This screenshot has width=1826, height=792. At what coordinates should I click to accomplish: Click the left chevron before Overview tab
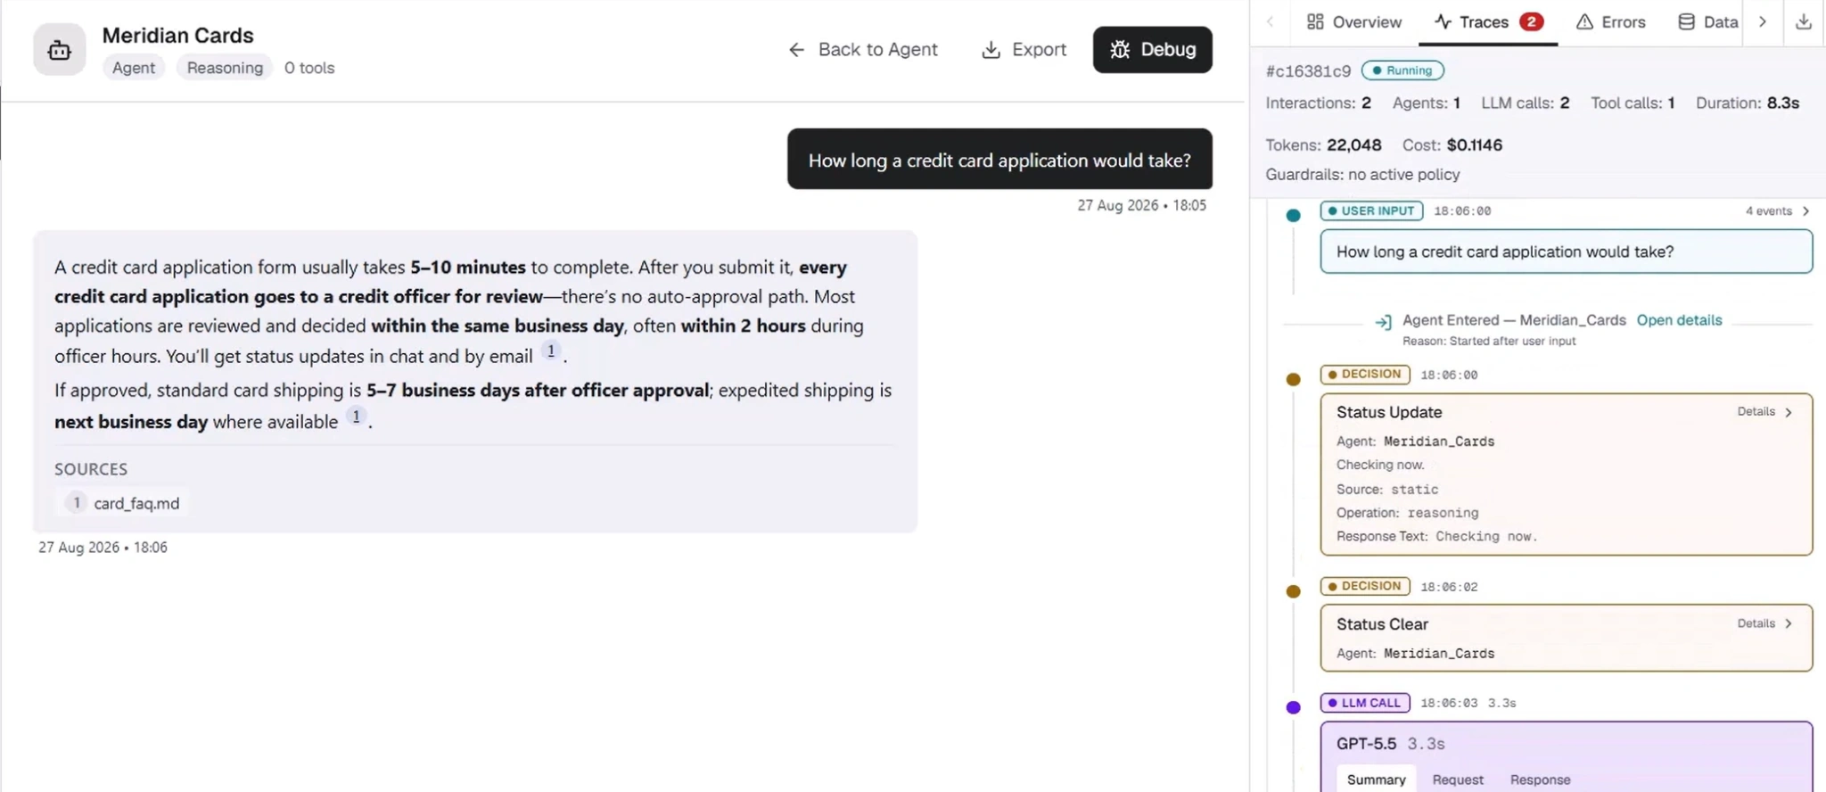click(1271, 21)
